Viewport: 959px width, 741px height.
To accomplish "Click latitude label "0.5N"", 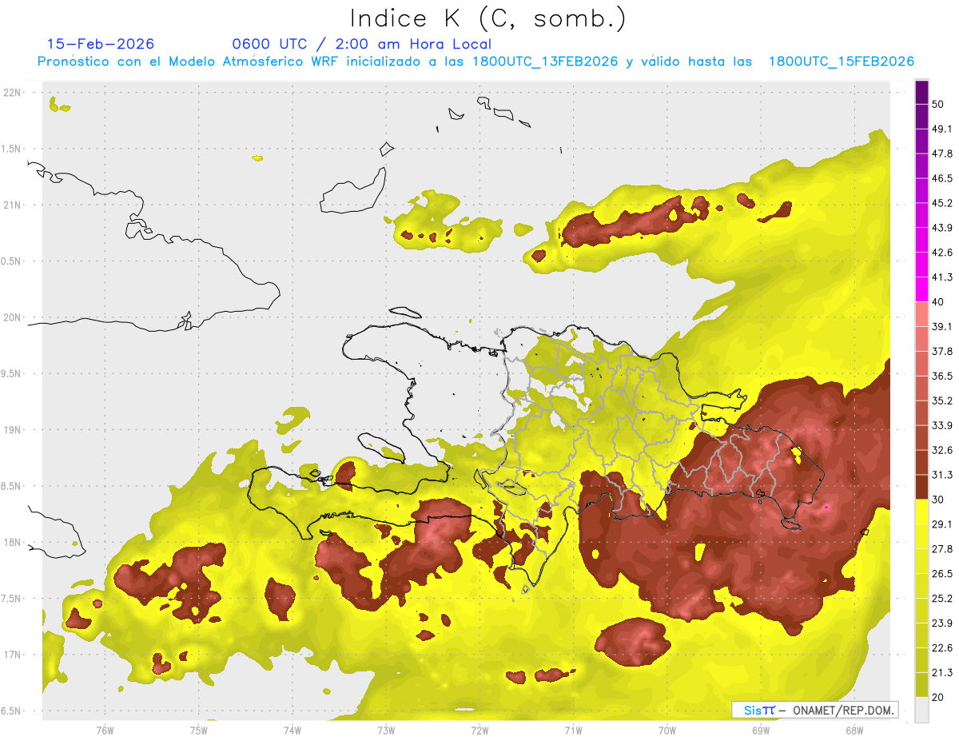I will click(12, 261).
